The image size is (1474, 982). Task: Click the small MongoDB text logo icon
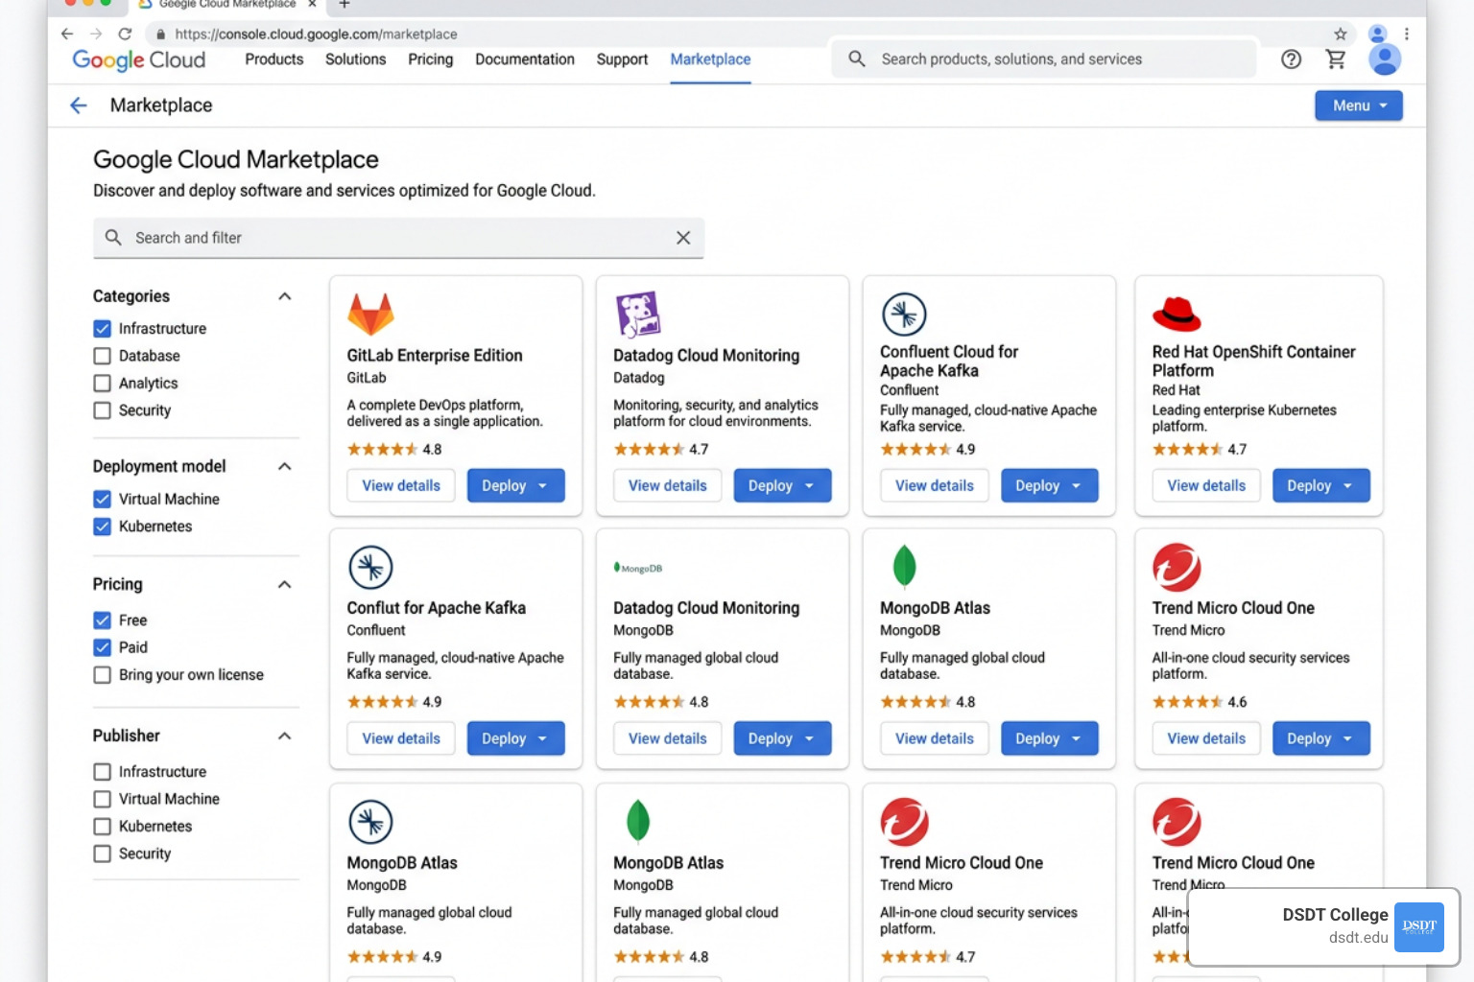click(x=638, y=568)
